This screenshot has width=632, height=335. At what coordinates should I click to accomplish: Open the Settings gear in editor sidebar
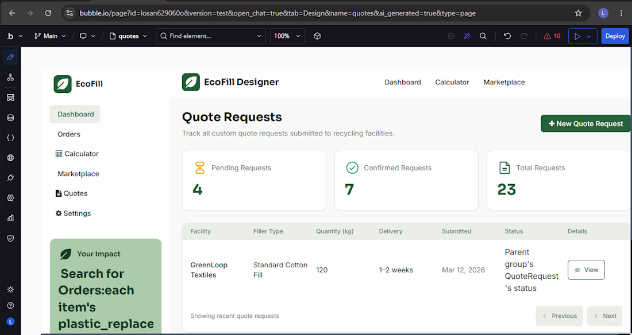(x=10, y=198)
